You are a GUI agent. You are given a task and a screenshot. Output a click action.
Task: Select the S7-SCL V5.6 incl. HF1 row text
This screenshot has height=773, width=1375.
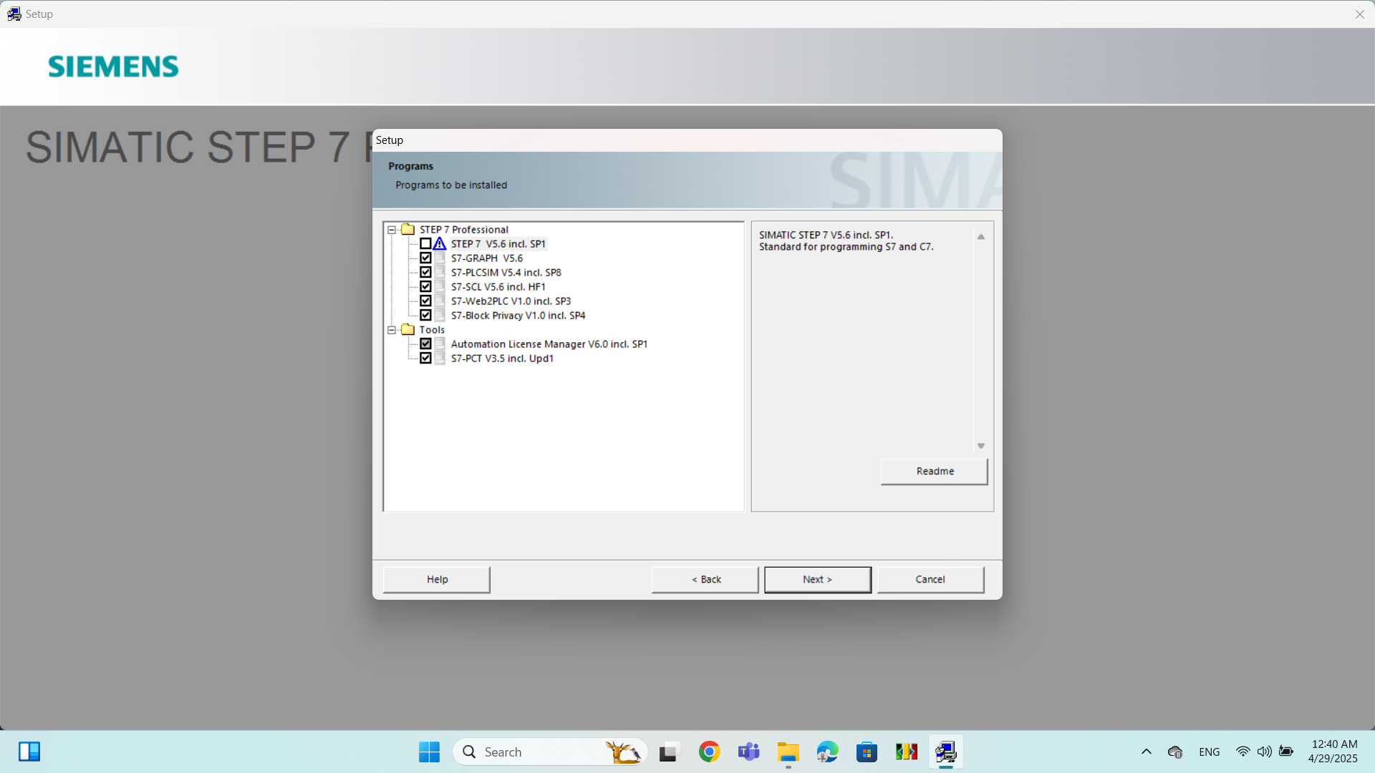(x=498, y=287)
